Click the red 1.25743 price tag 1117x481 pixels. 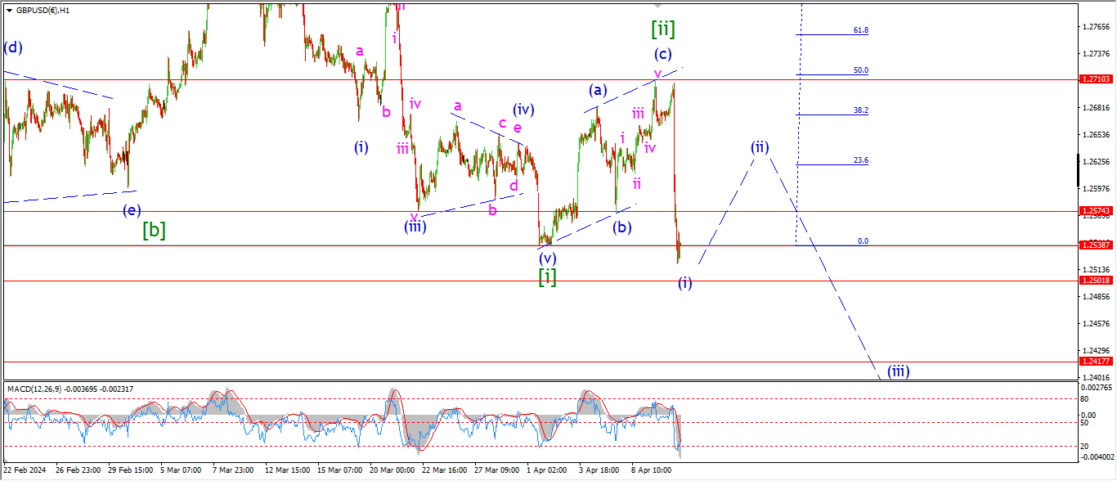(1096, 211)
